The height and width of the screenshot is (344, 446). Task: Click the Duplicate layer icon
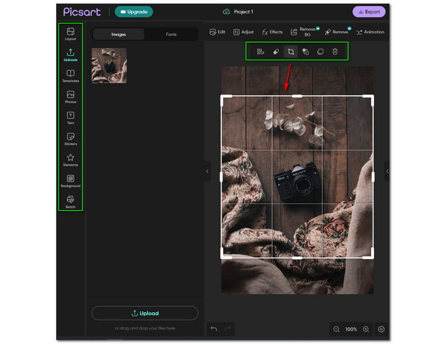tap(320, 52)
